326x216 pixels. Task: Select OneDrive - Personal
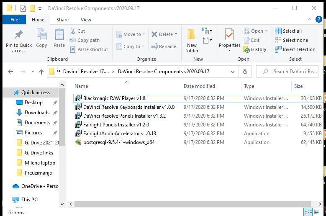[x=35, y=186]
